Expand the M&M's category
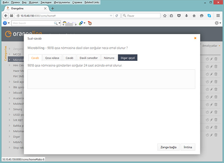This screenshot has height=163, width=224. (x=10, y=142)
